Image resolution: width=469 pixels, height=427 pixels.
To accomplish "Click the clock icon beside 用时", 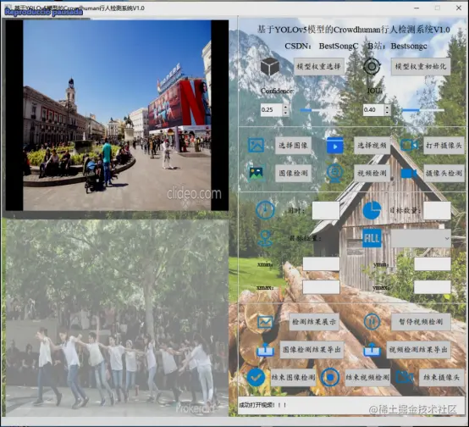I will (265, 210).
